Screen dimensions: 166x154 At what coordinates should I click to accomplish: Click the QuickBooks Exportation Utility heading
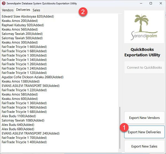click(x=142, y=52)
